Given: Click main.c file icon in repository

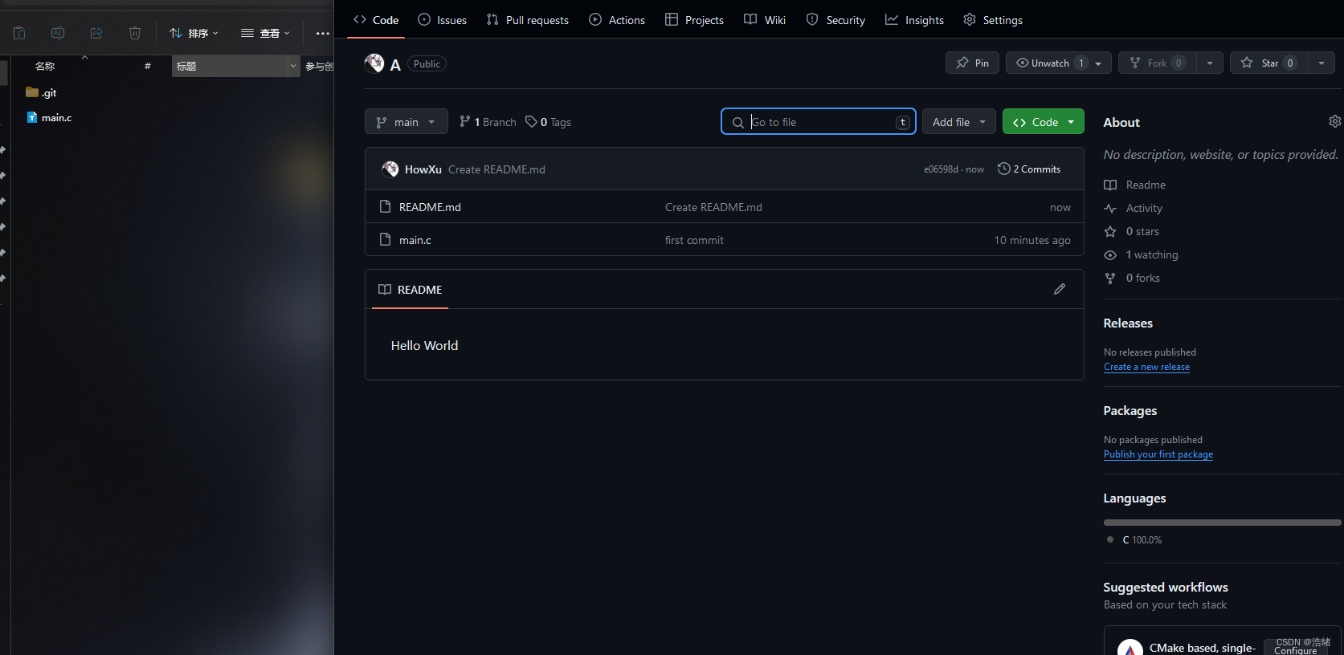Looking at the screenshot, I should click(385, 239).
